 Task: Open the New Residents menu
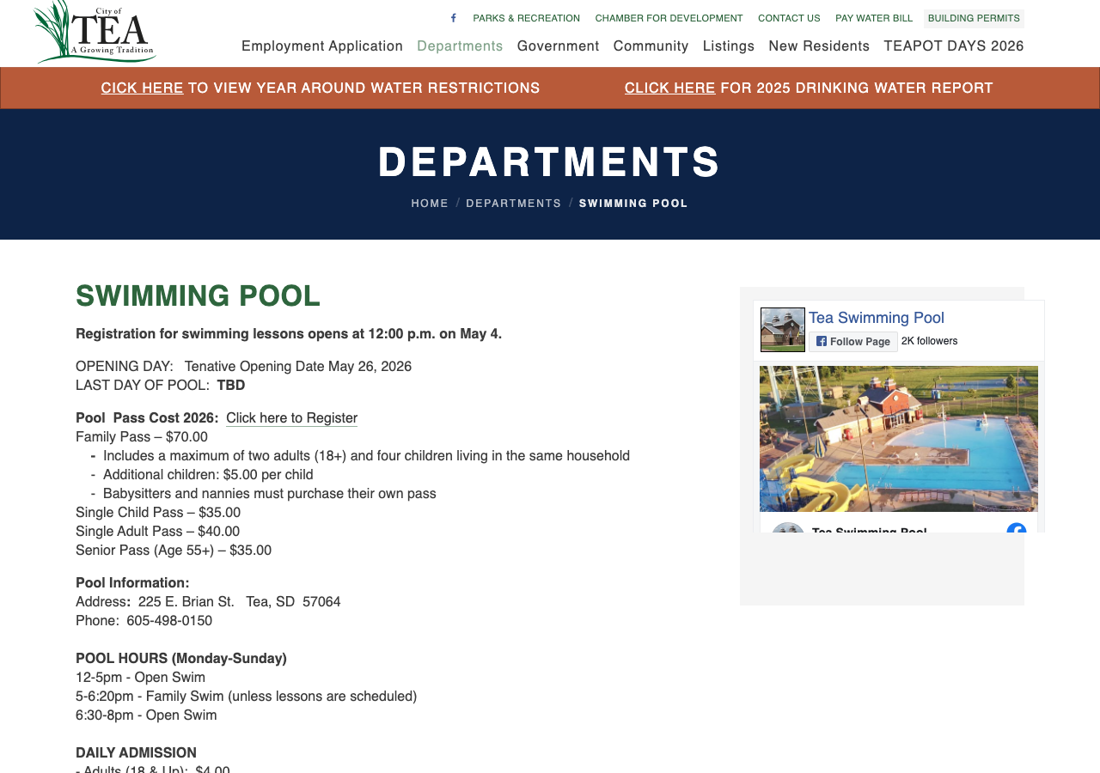pyautogui.click(x=819, y=46)
